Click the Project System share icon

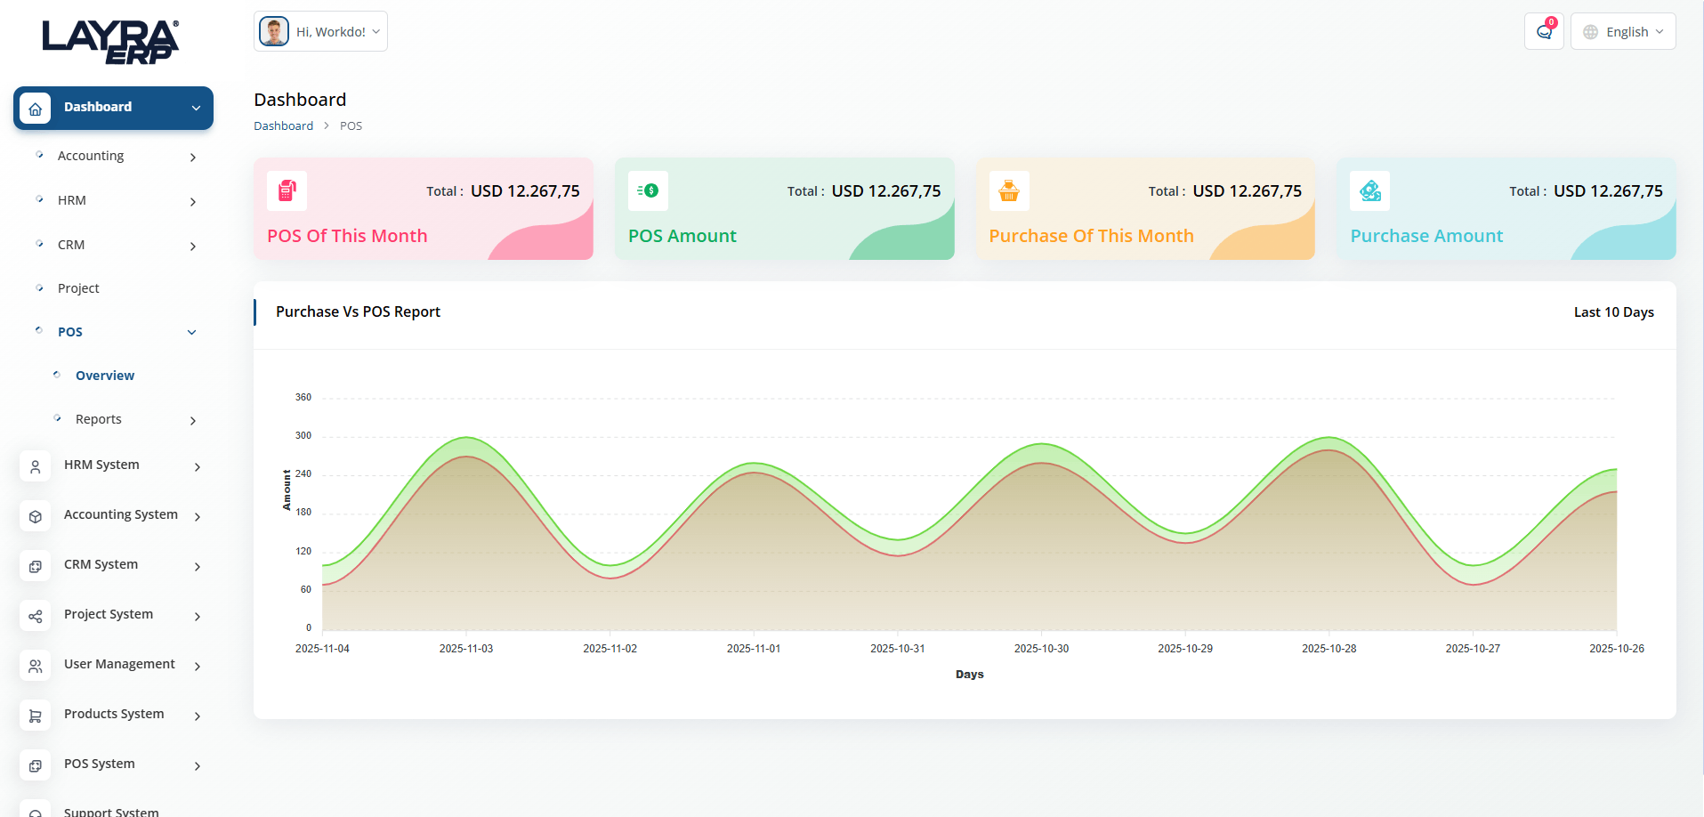point(36,616)
